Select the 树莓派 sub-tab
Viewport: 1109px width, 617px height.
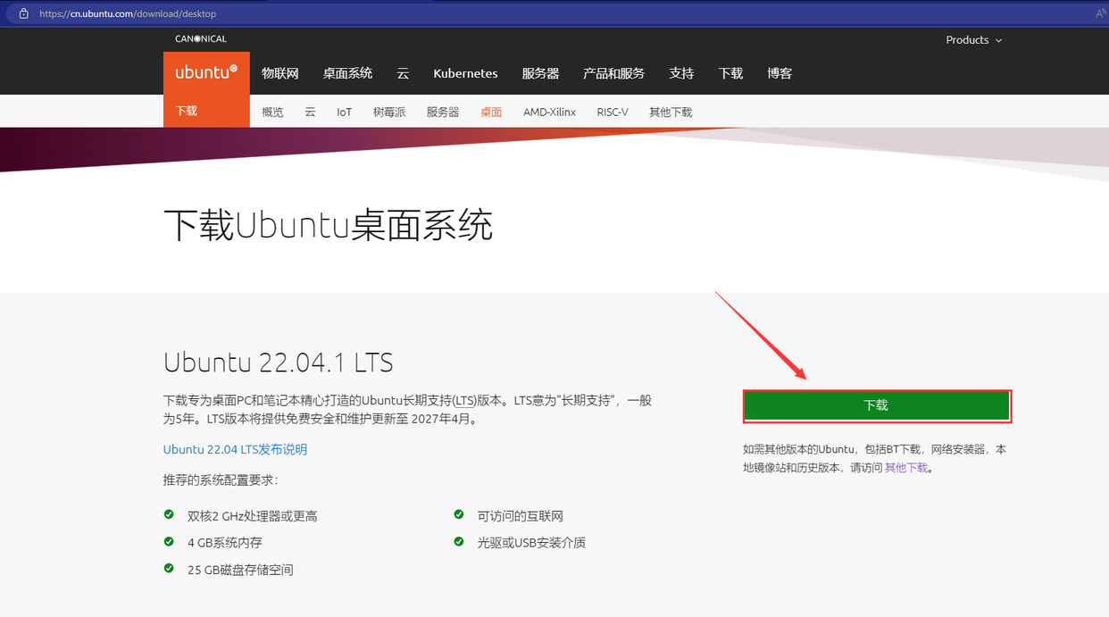coord(389,113)
